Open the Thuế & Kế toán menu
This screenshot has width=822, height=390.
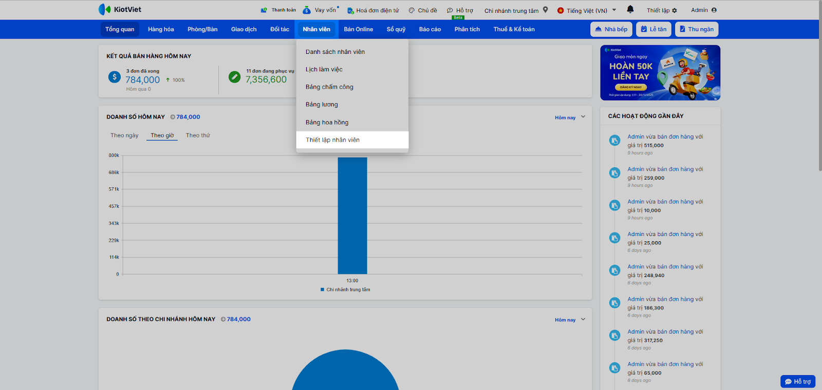(514, 29)
